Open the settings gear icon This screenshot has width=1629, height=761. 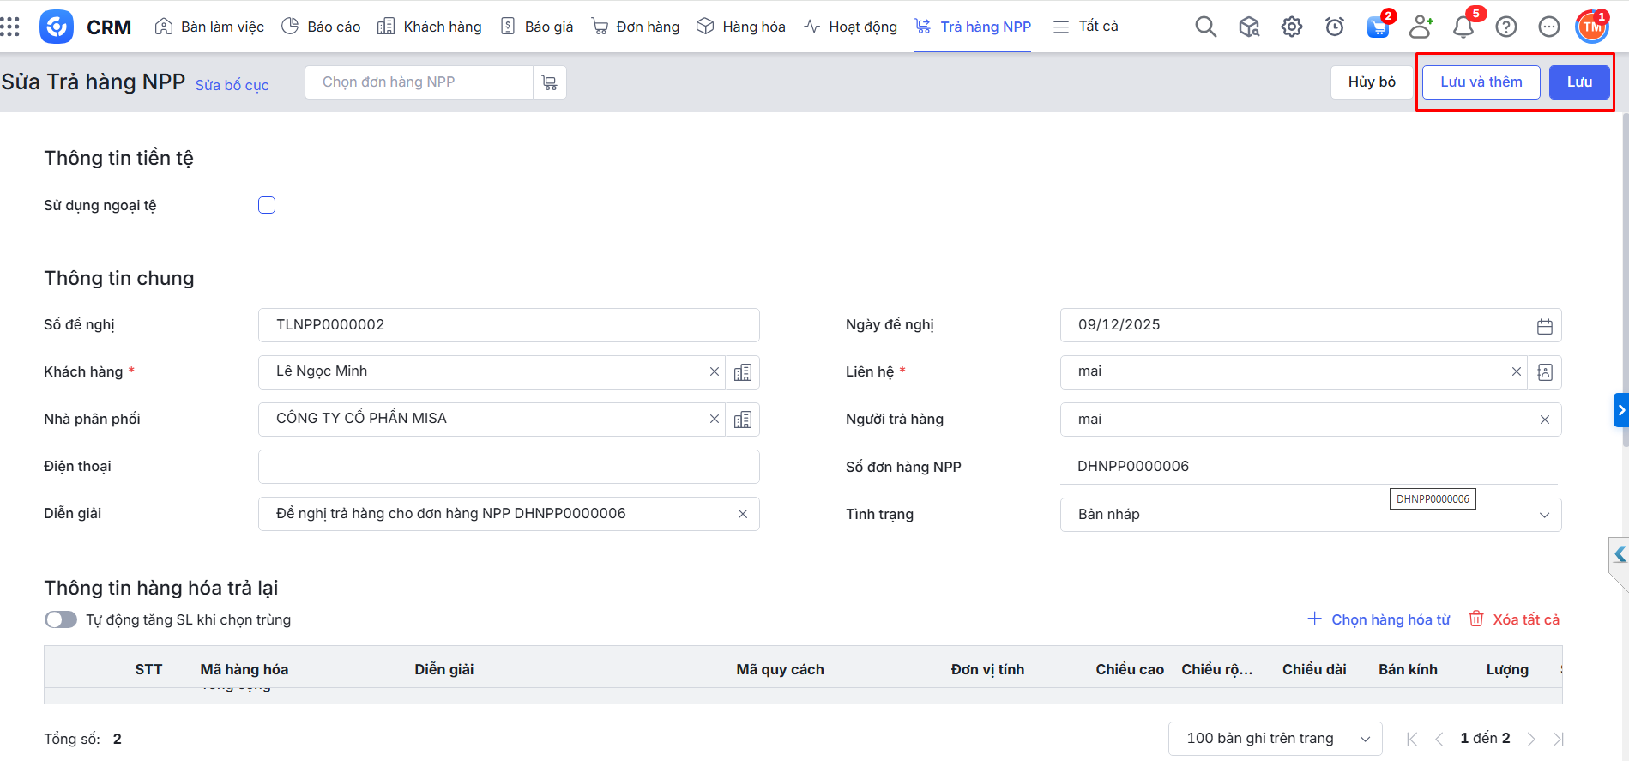tap(1291, 27)
